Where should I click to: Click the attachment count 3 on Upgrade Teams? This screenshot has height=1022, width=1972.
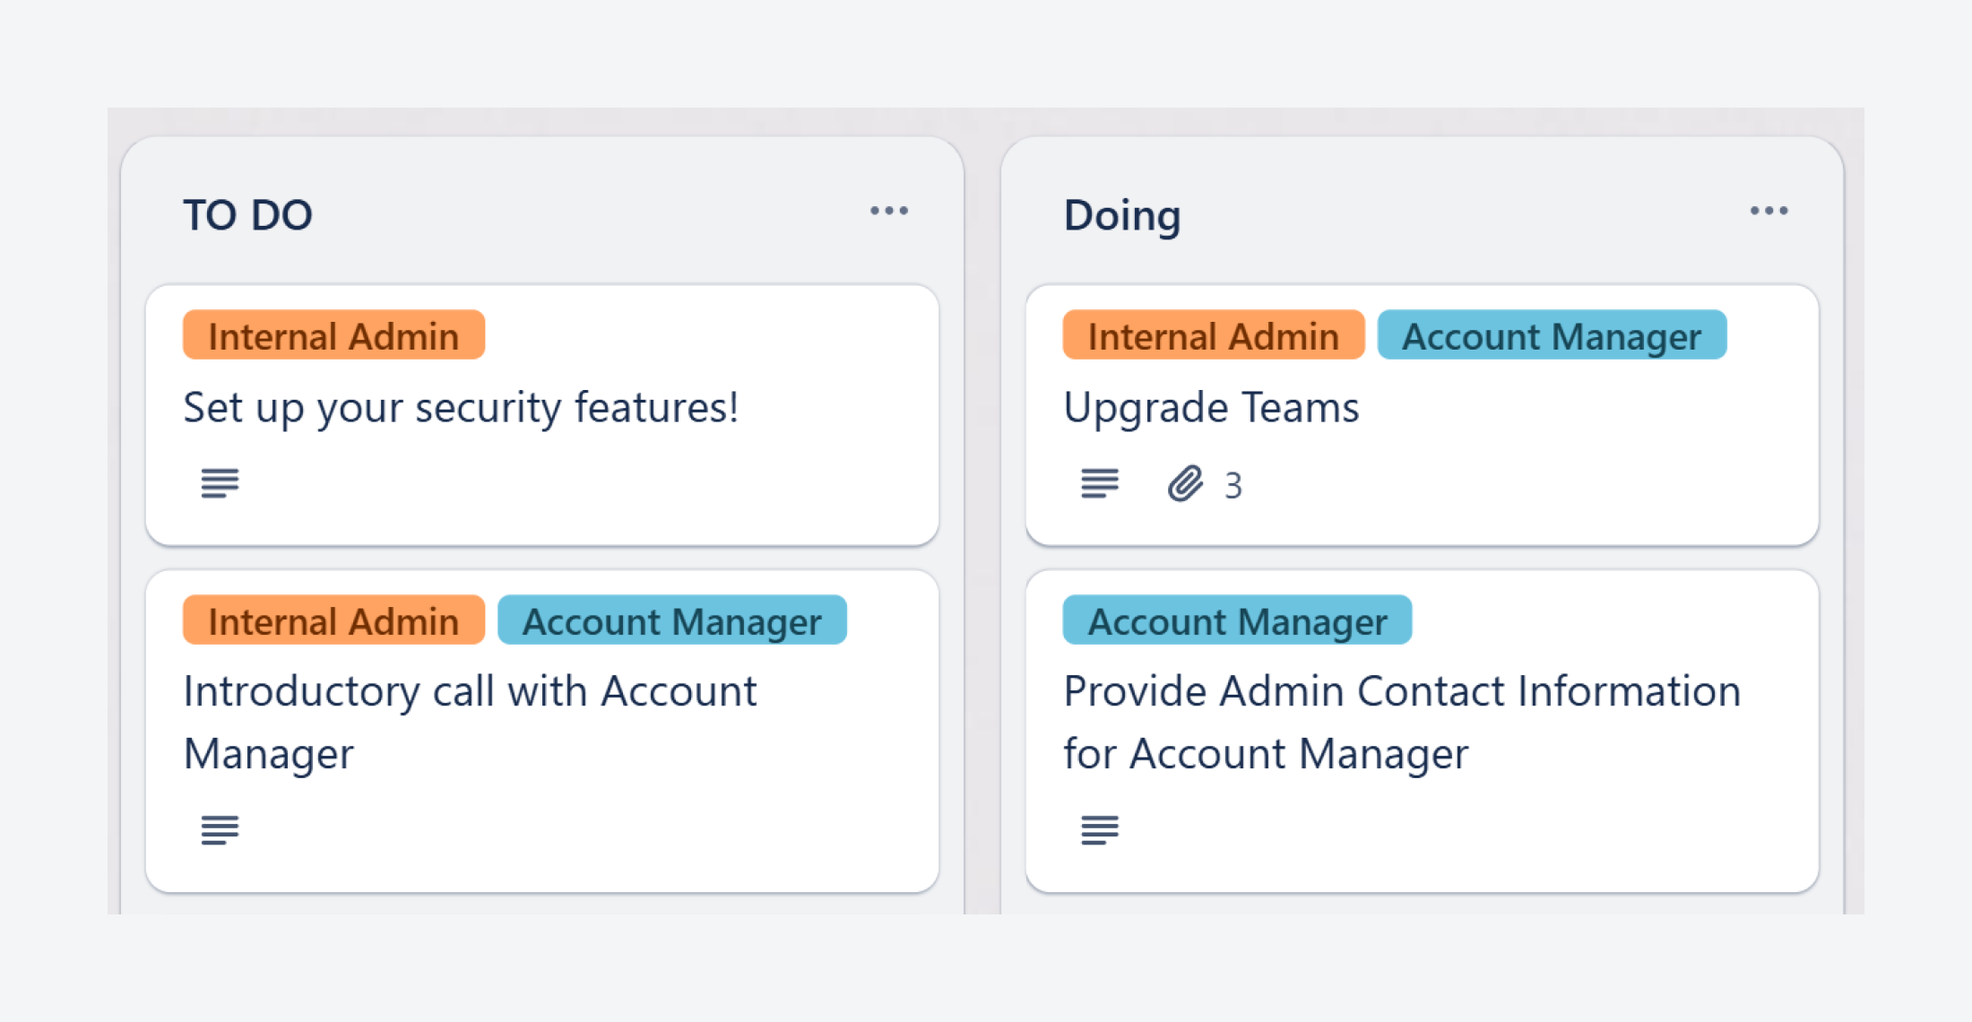tap(1233, 486)
